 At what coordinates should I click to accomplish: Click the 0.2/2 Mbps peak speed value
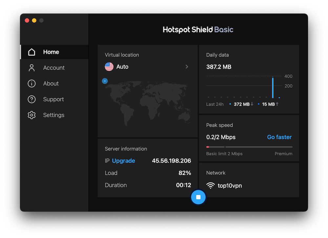click(x=221, y=137)
